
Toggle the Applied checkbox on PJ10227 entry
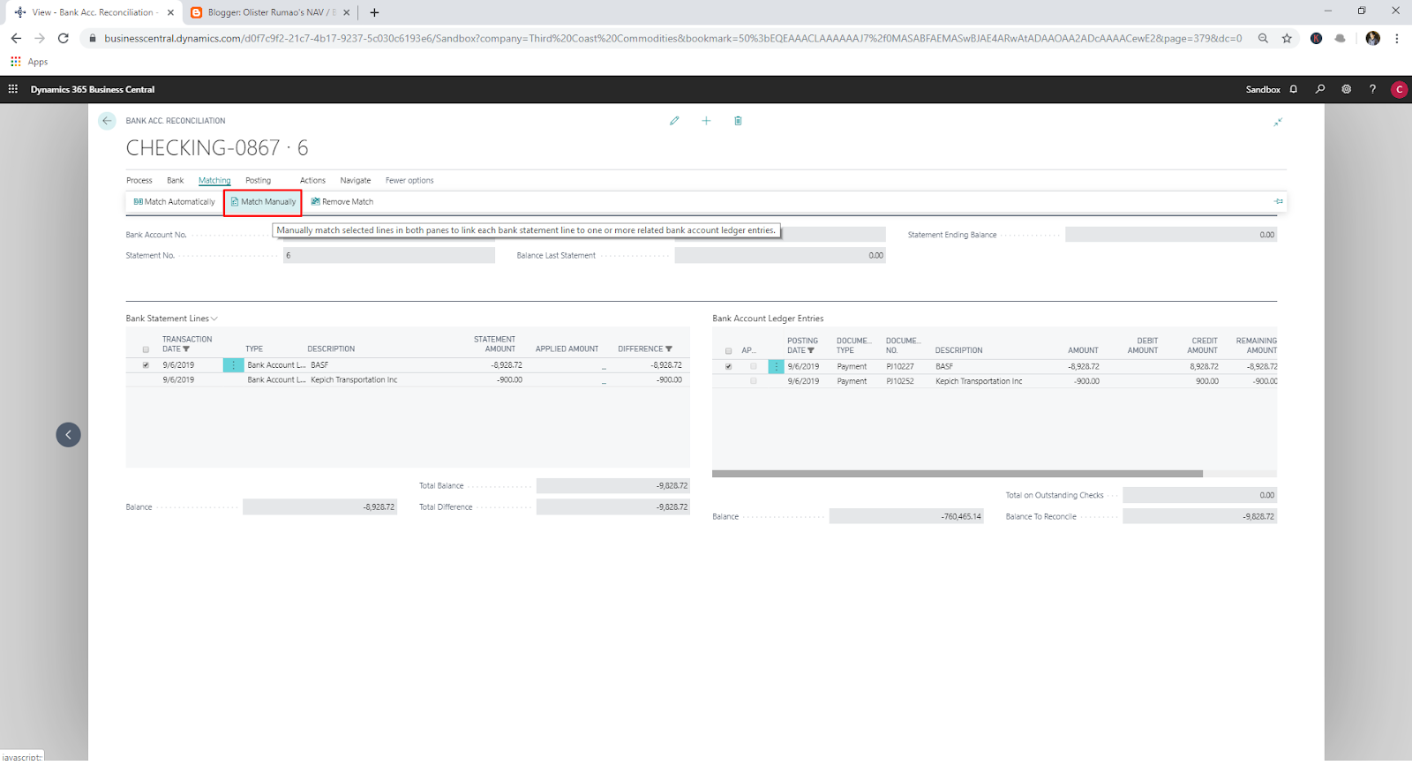tap(753, 366)
